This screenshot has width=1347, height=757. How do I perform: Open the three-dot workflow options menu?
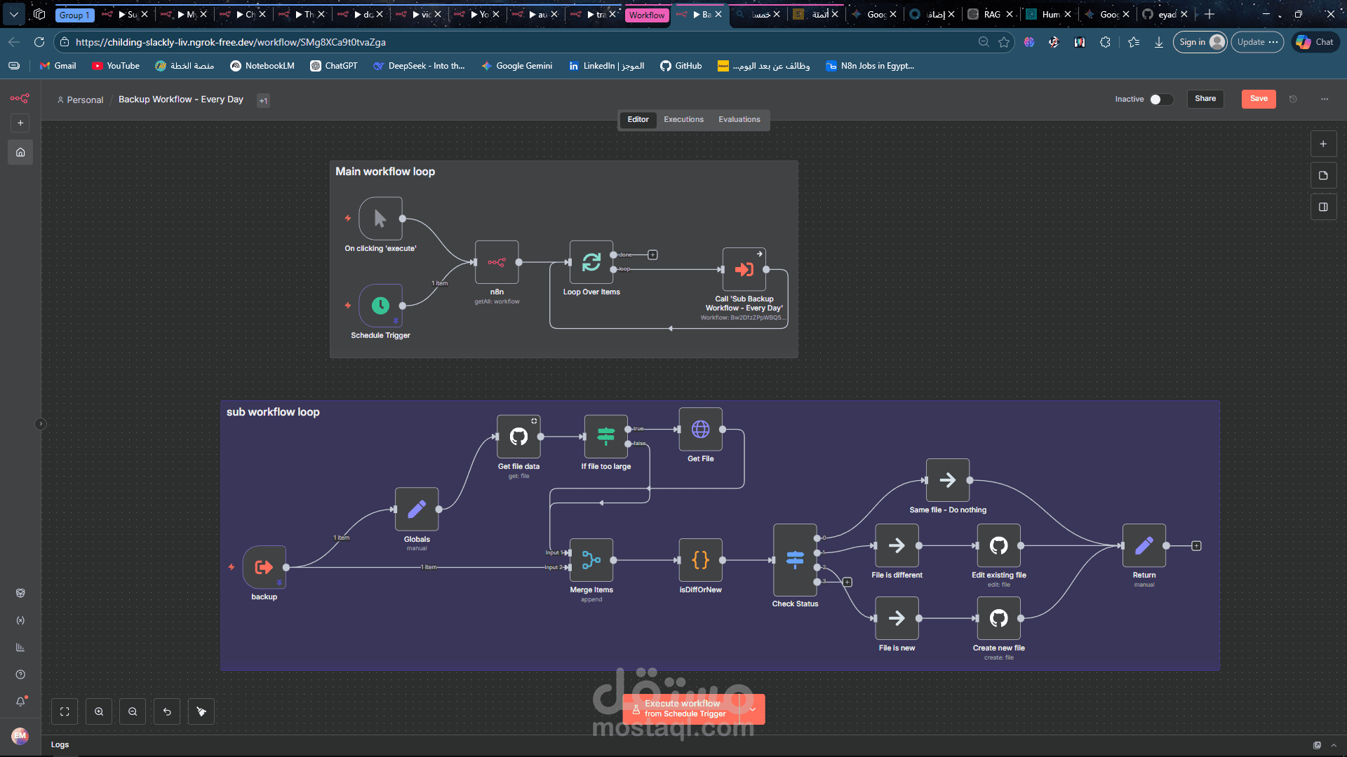pyautogui.click(x=1325, y=100)
